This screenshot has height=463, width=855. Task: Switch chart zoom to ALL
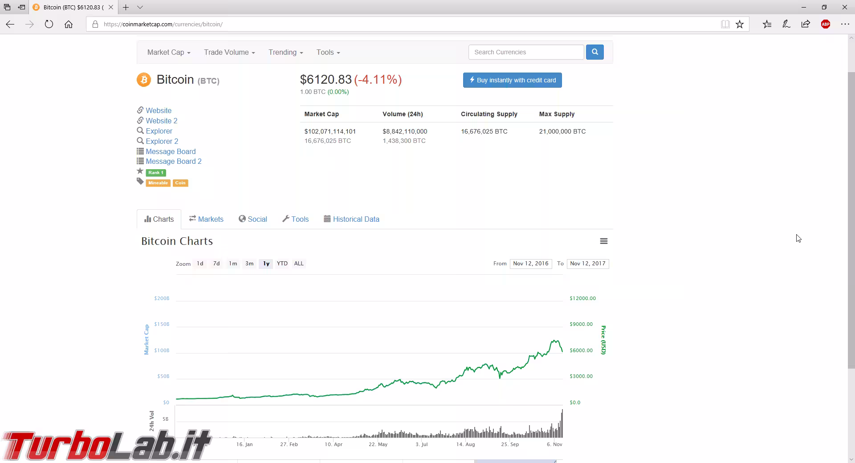pyautogui.click(x=298, y=264)
